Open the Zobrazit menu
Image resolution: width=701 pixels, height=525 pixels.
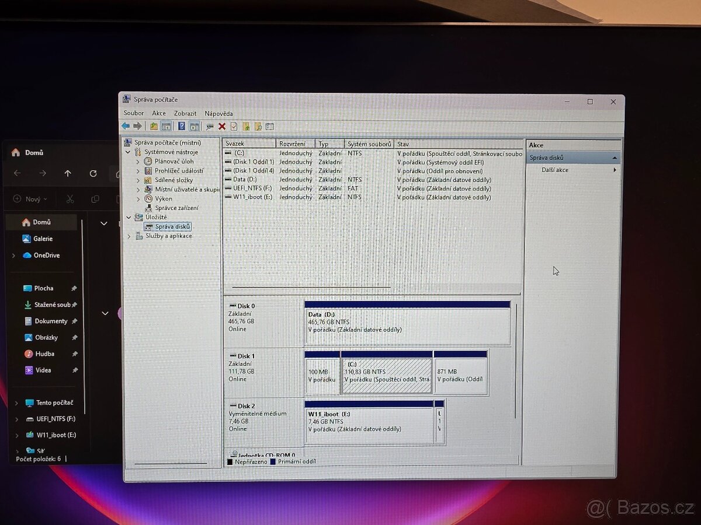184,113
